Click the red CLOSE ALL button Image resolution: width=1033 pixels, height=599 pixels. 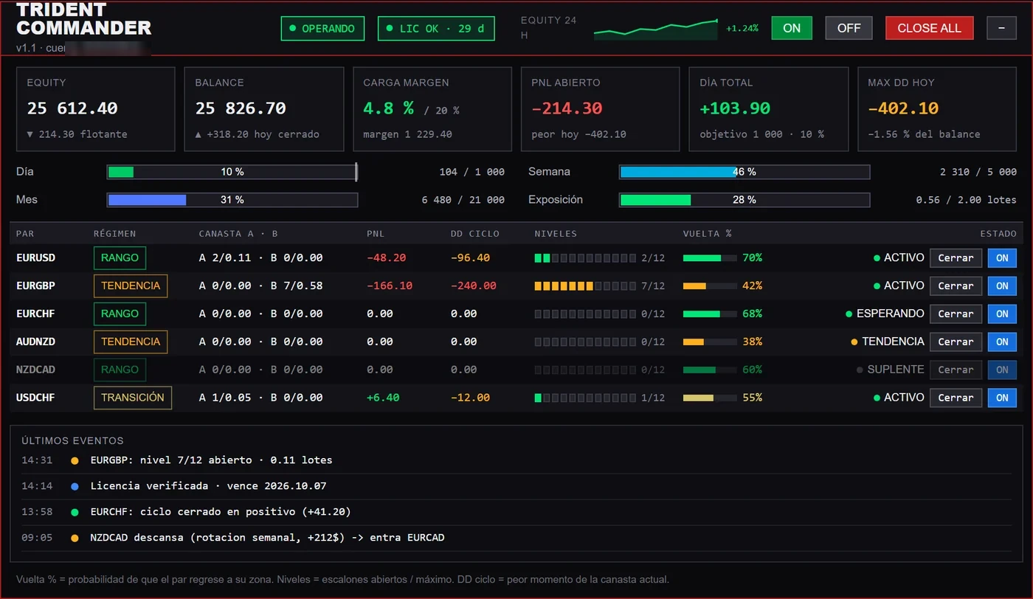(x=929, y=28)
